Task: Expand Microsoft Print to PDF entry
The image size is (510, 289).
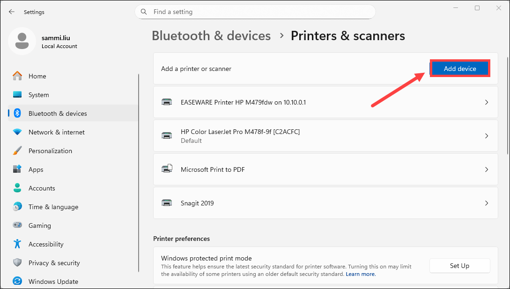Action: click(x=486, y=169)
